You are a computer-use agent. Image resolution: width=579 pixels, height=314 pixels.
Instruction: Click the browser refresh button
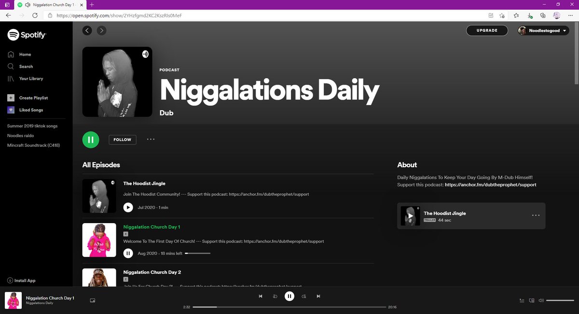coord(35,15)
